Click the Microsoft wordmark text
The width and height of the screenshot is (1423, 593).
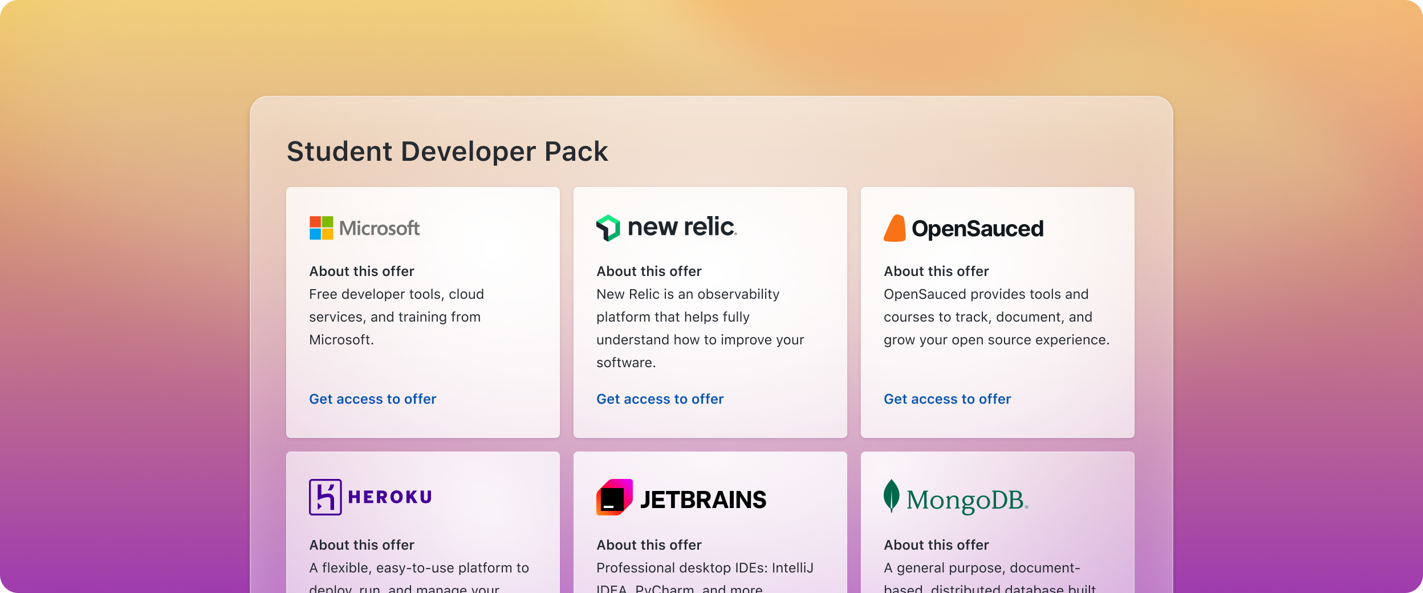point(379,229)
